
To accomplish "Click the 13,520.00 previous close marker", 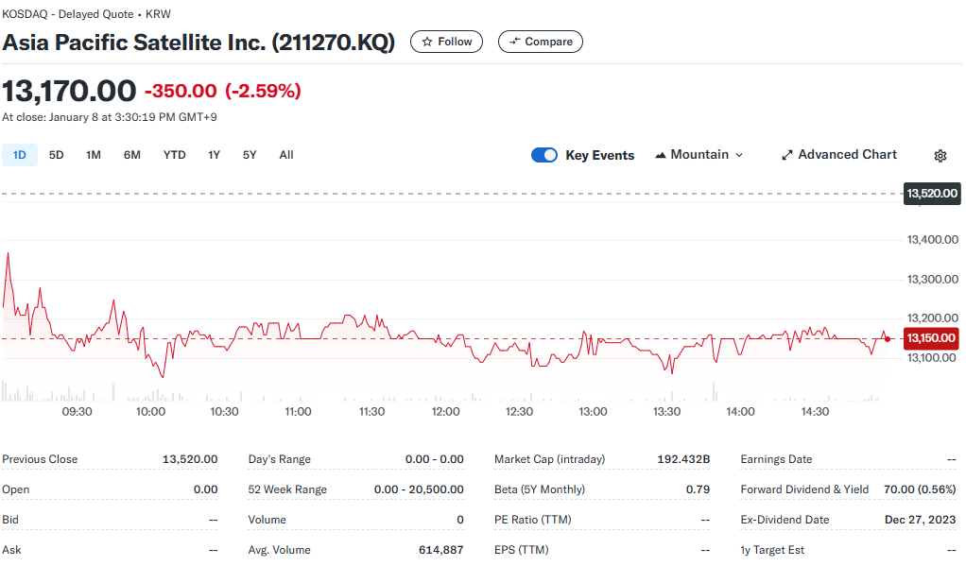I will pos(932,194).
